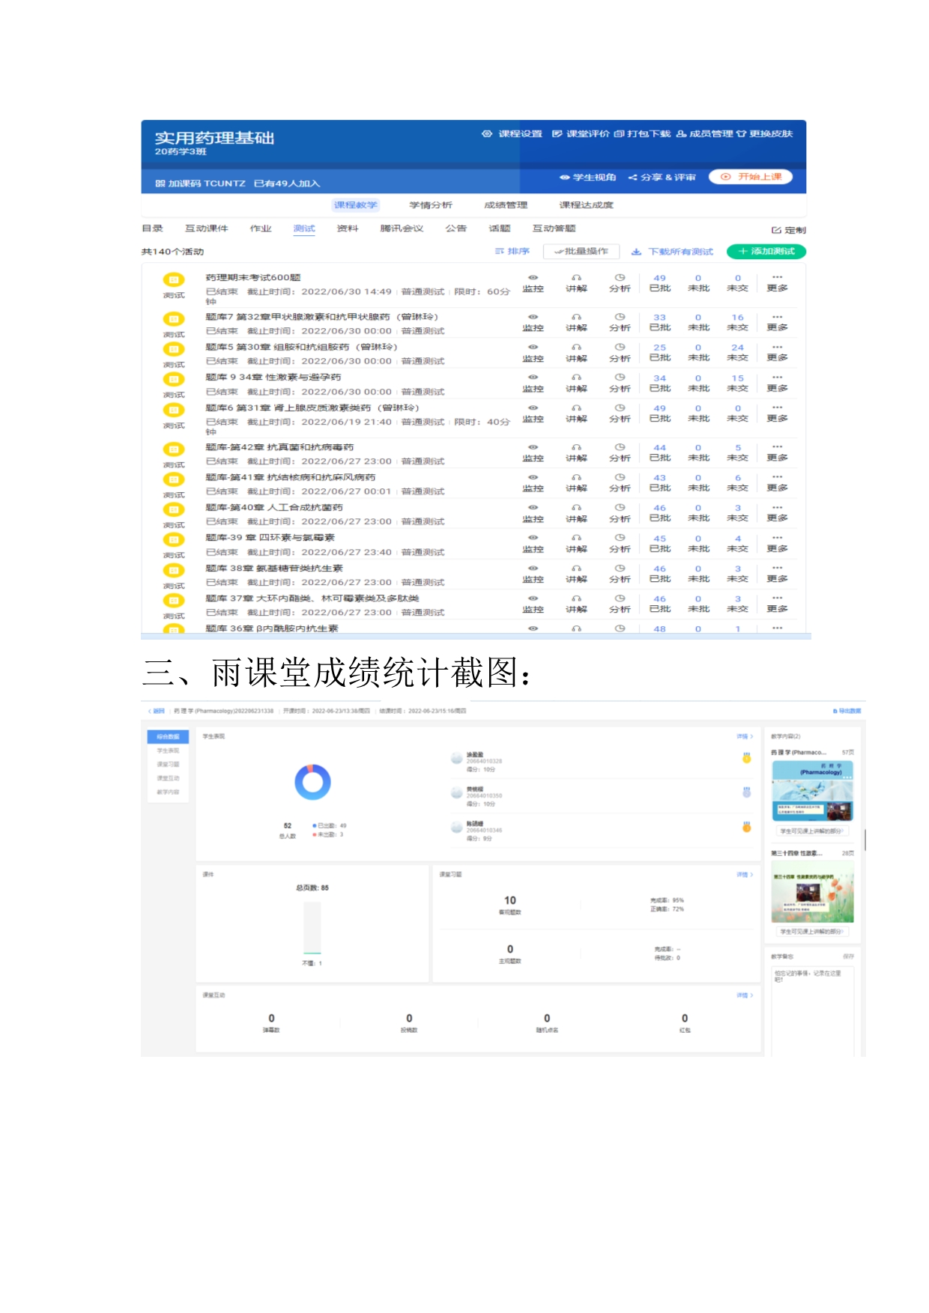Open 课程设置 course settings gear
This screenshot has width=929, height=1313.
[x=488, y=134]
